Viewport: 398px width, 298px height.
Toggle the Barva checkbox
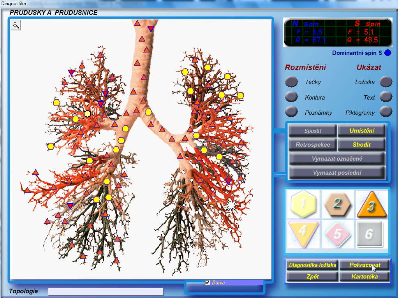tap(208, 283)
